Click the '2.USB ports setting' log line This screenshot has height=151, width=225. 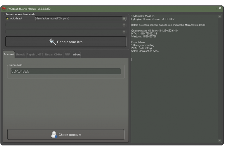(141, 48)
